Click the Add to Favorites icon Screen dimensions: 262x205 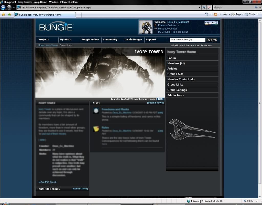coord(9,15)
